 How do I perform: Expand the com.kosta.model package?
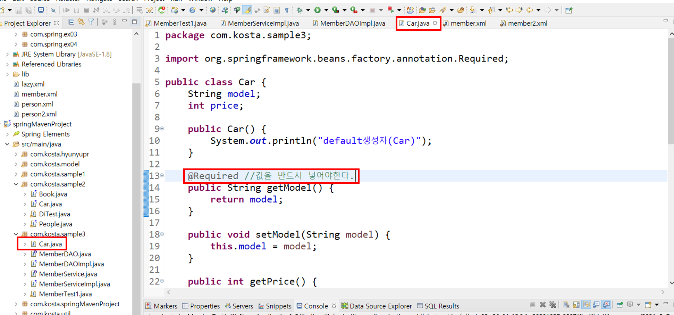pos(16,164)
